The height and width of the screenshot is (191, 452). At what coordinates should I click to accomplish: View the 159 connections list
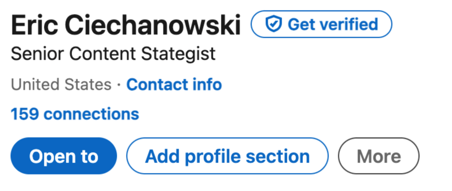[x=75, y=114]
